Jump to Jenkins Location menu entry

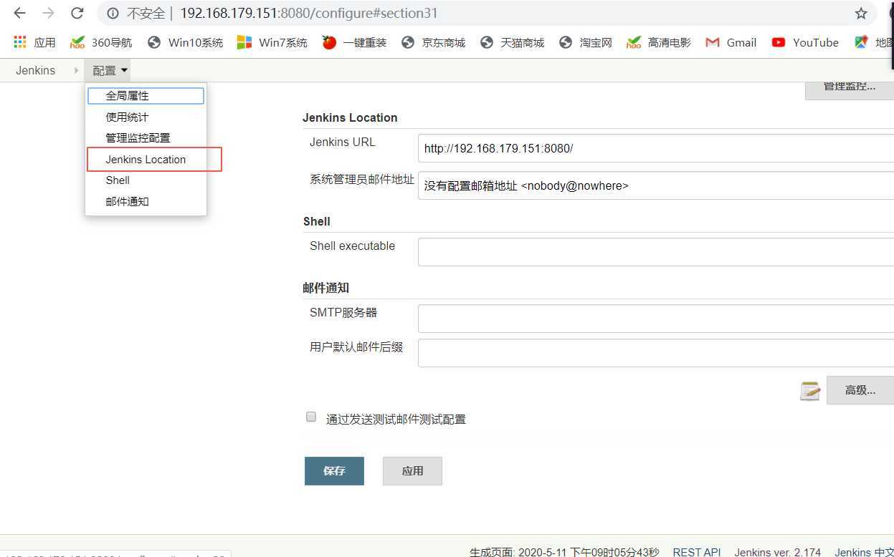tap(146, 159)
